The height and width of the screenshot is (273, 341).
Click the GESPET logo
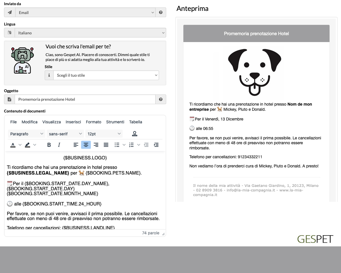click(315, 239)
